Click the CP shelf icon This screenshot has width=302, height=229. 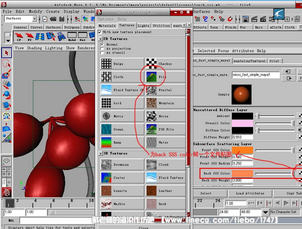pos(19,37)
